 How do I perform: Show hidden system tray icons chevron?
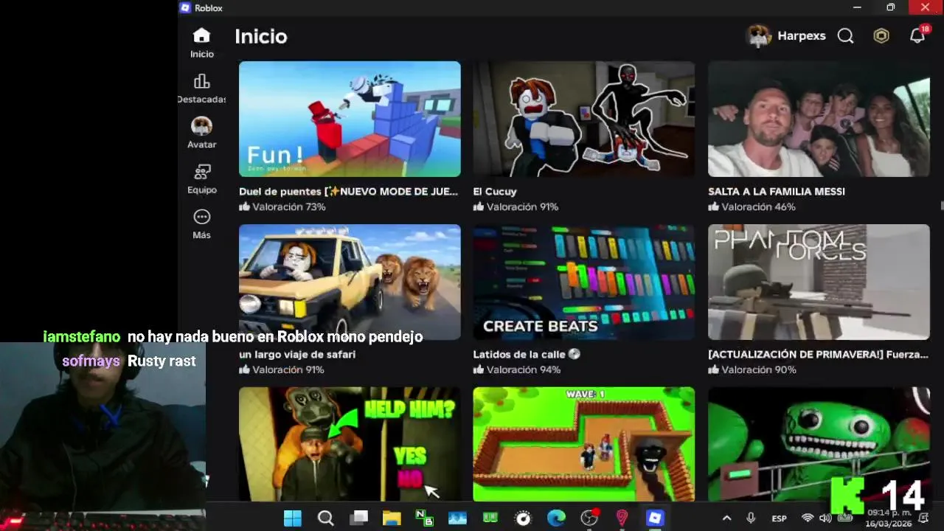(726, 518)
